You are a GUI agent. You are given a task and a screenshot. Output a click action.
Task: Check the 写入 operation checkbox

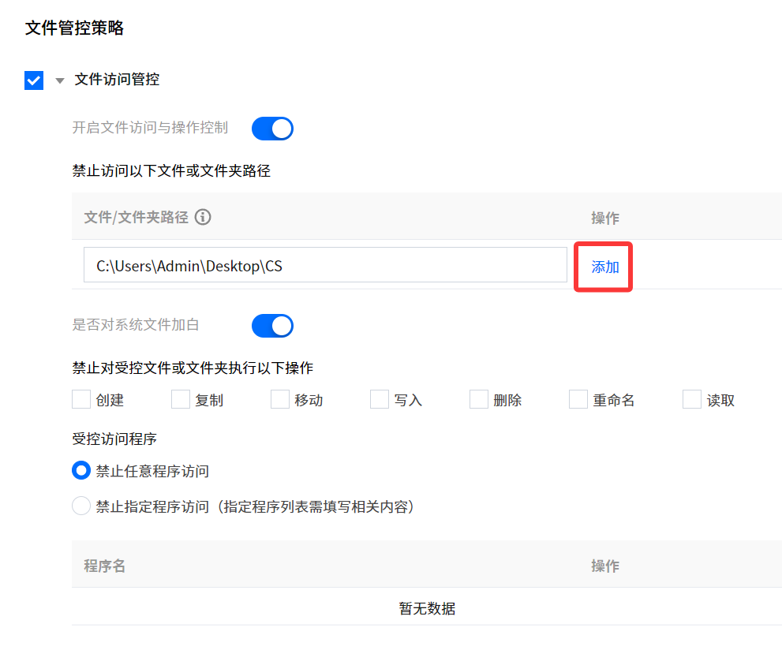tap(380, 399)
